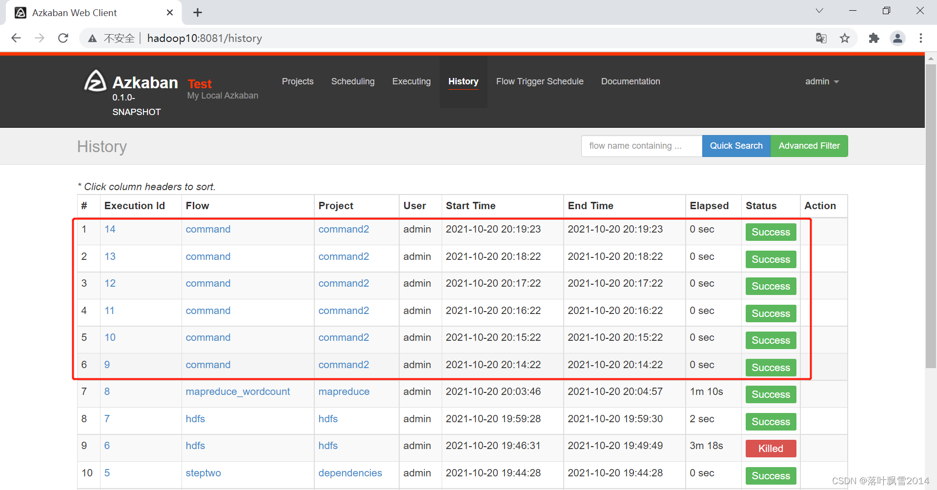Open Flow Trigger Schedule
Viewport: 937px width, 490px height.
(540, 81)
